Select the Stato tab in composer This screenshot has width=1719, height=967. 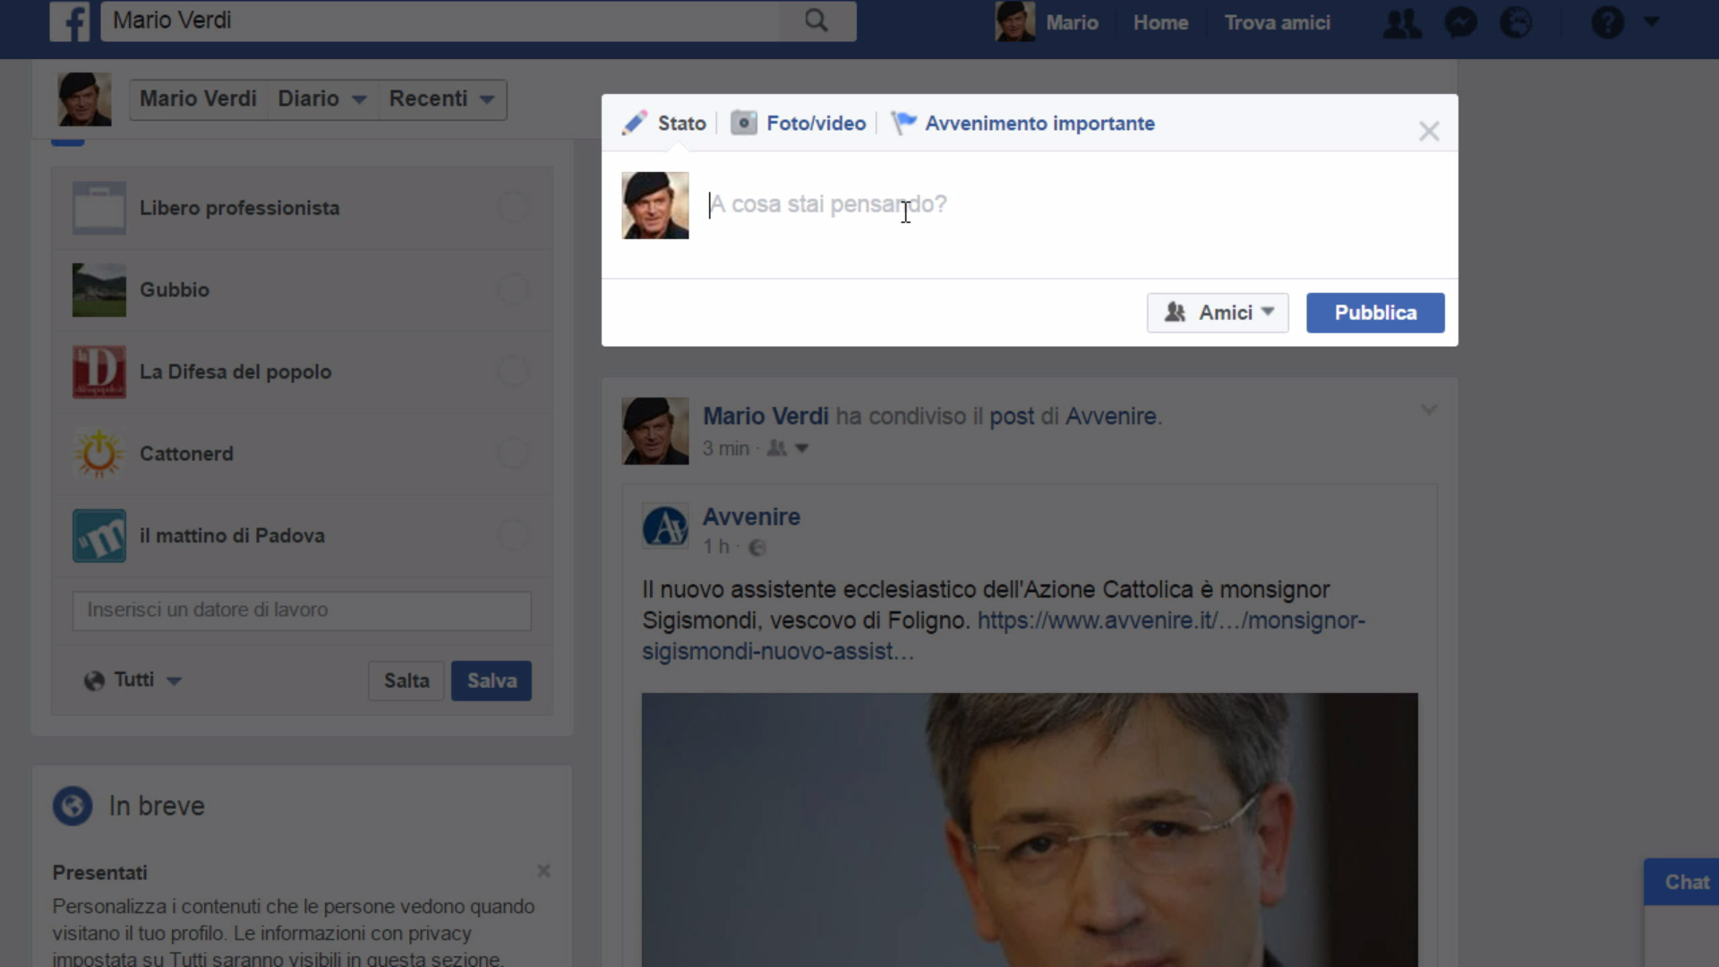tap(664, 123)
